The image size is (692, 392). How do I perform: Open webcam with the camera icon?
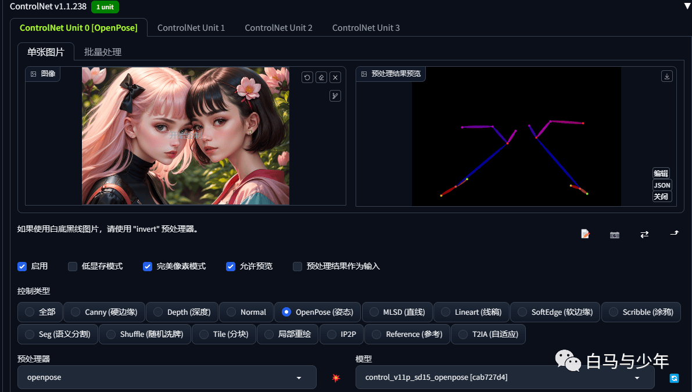(615, 235)
